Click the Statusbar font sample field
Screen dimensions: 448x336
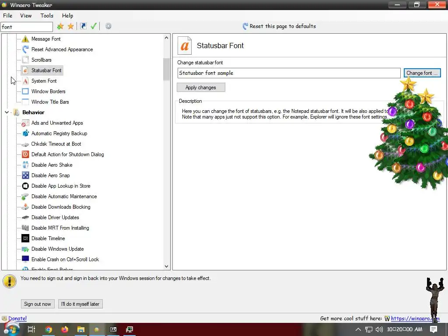pyautogui.click(x=289, y=73)
